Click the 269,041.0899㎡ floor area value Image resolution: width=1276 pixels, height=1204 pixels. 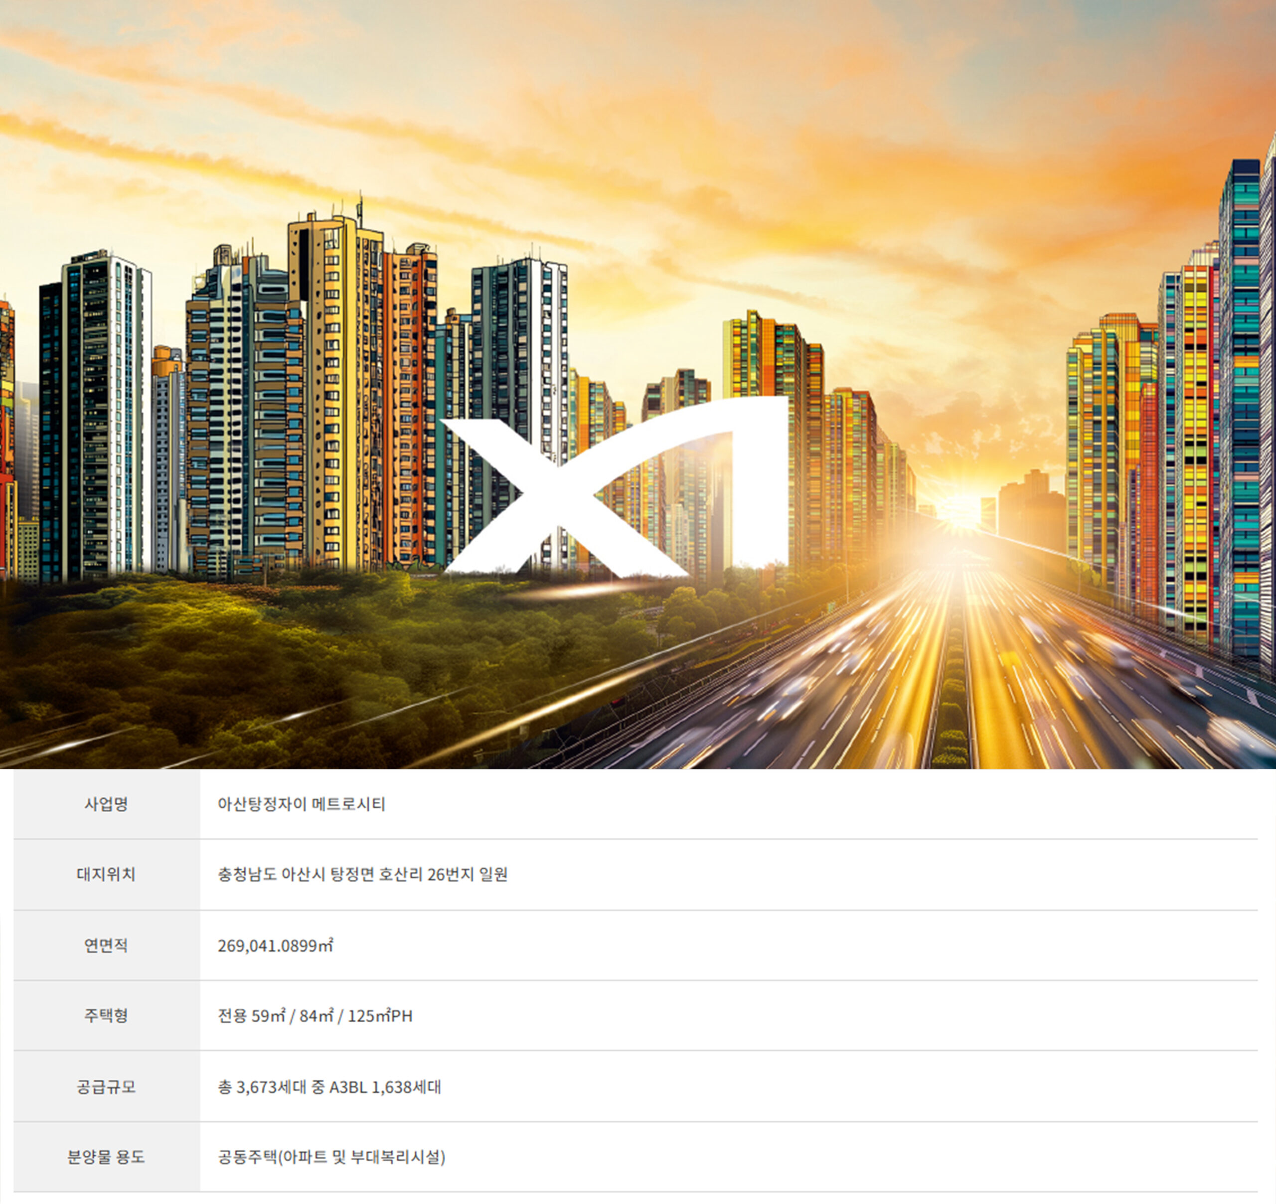(x=275, y=945)
